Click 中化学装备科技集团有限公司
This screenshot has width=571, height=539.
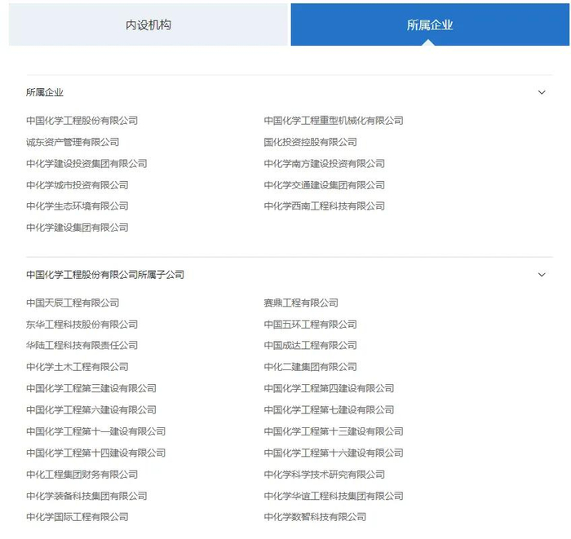click(x=86, y=496)
